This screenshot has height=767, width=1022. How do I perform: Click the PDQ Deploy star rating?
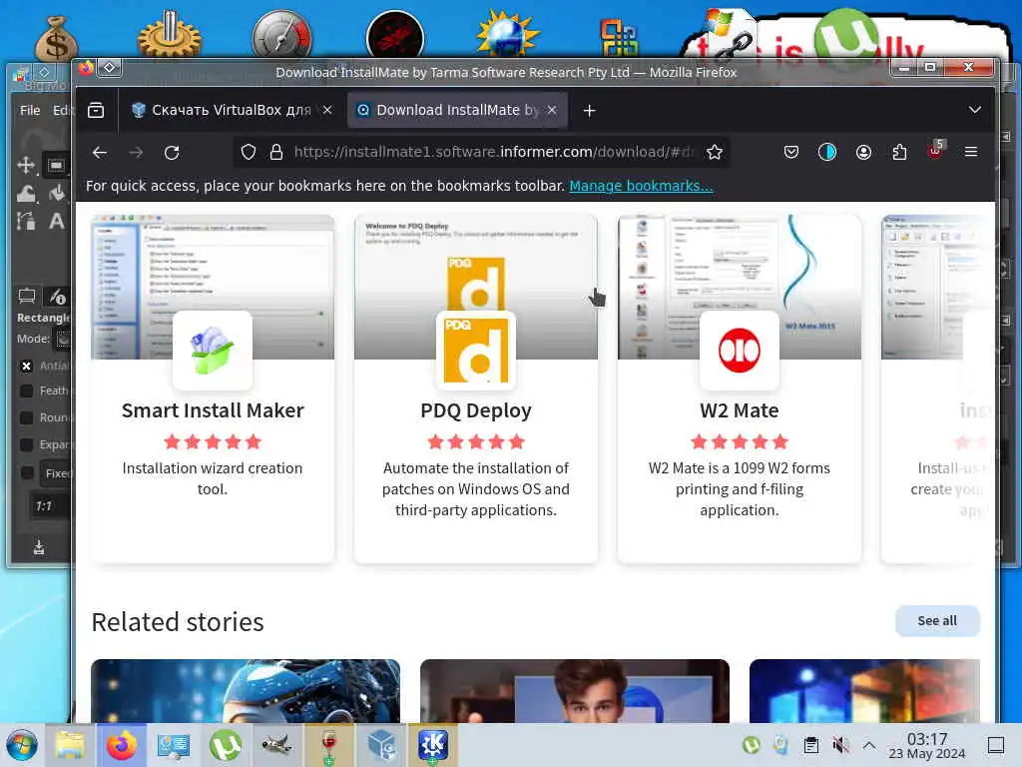click(x=476, y=442)
